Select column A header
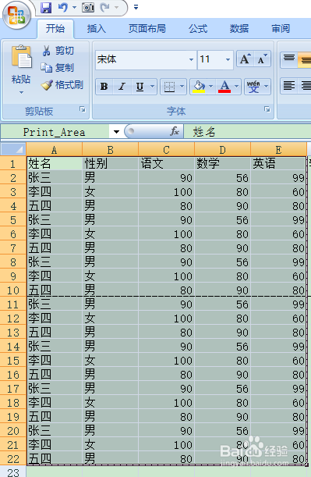The width and height of the screenshot is (311, 477). click(54, 150)
